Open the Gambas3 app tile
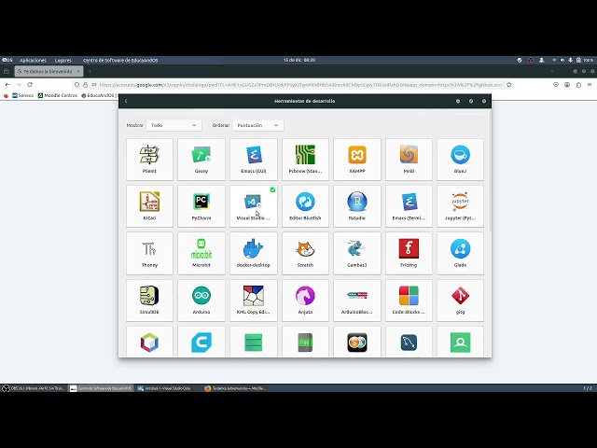 pos(357,253)
